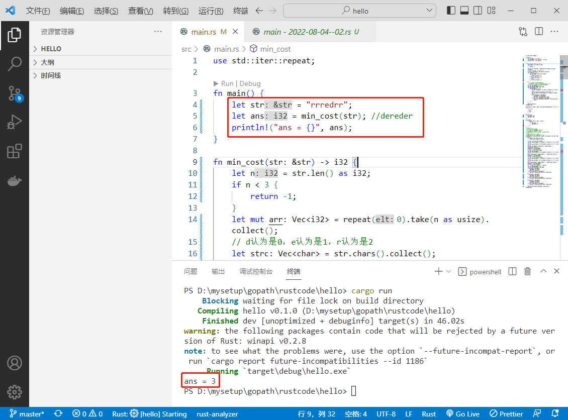568x420 pixels.
Task: Start Go Live server
Action: [462, 414]
